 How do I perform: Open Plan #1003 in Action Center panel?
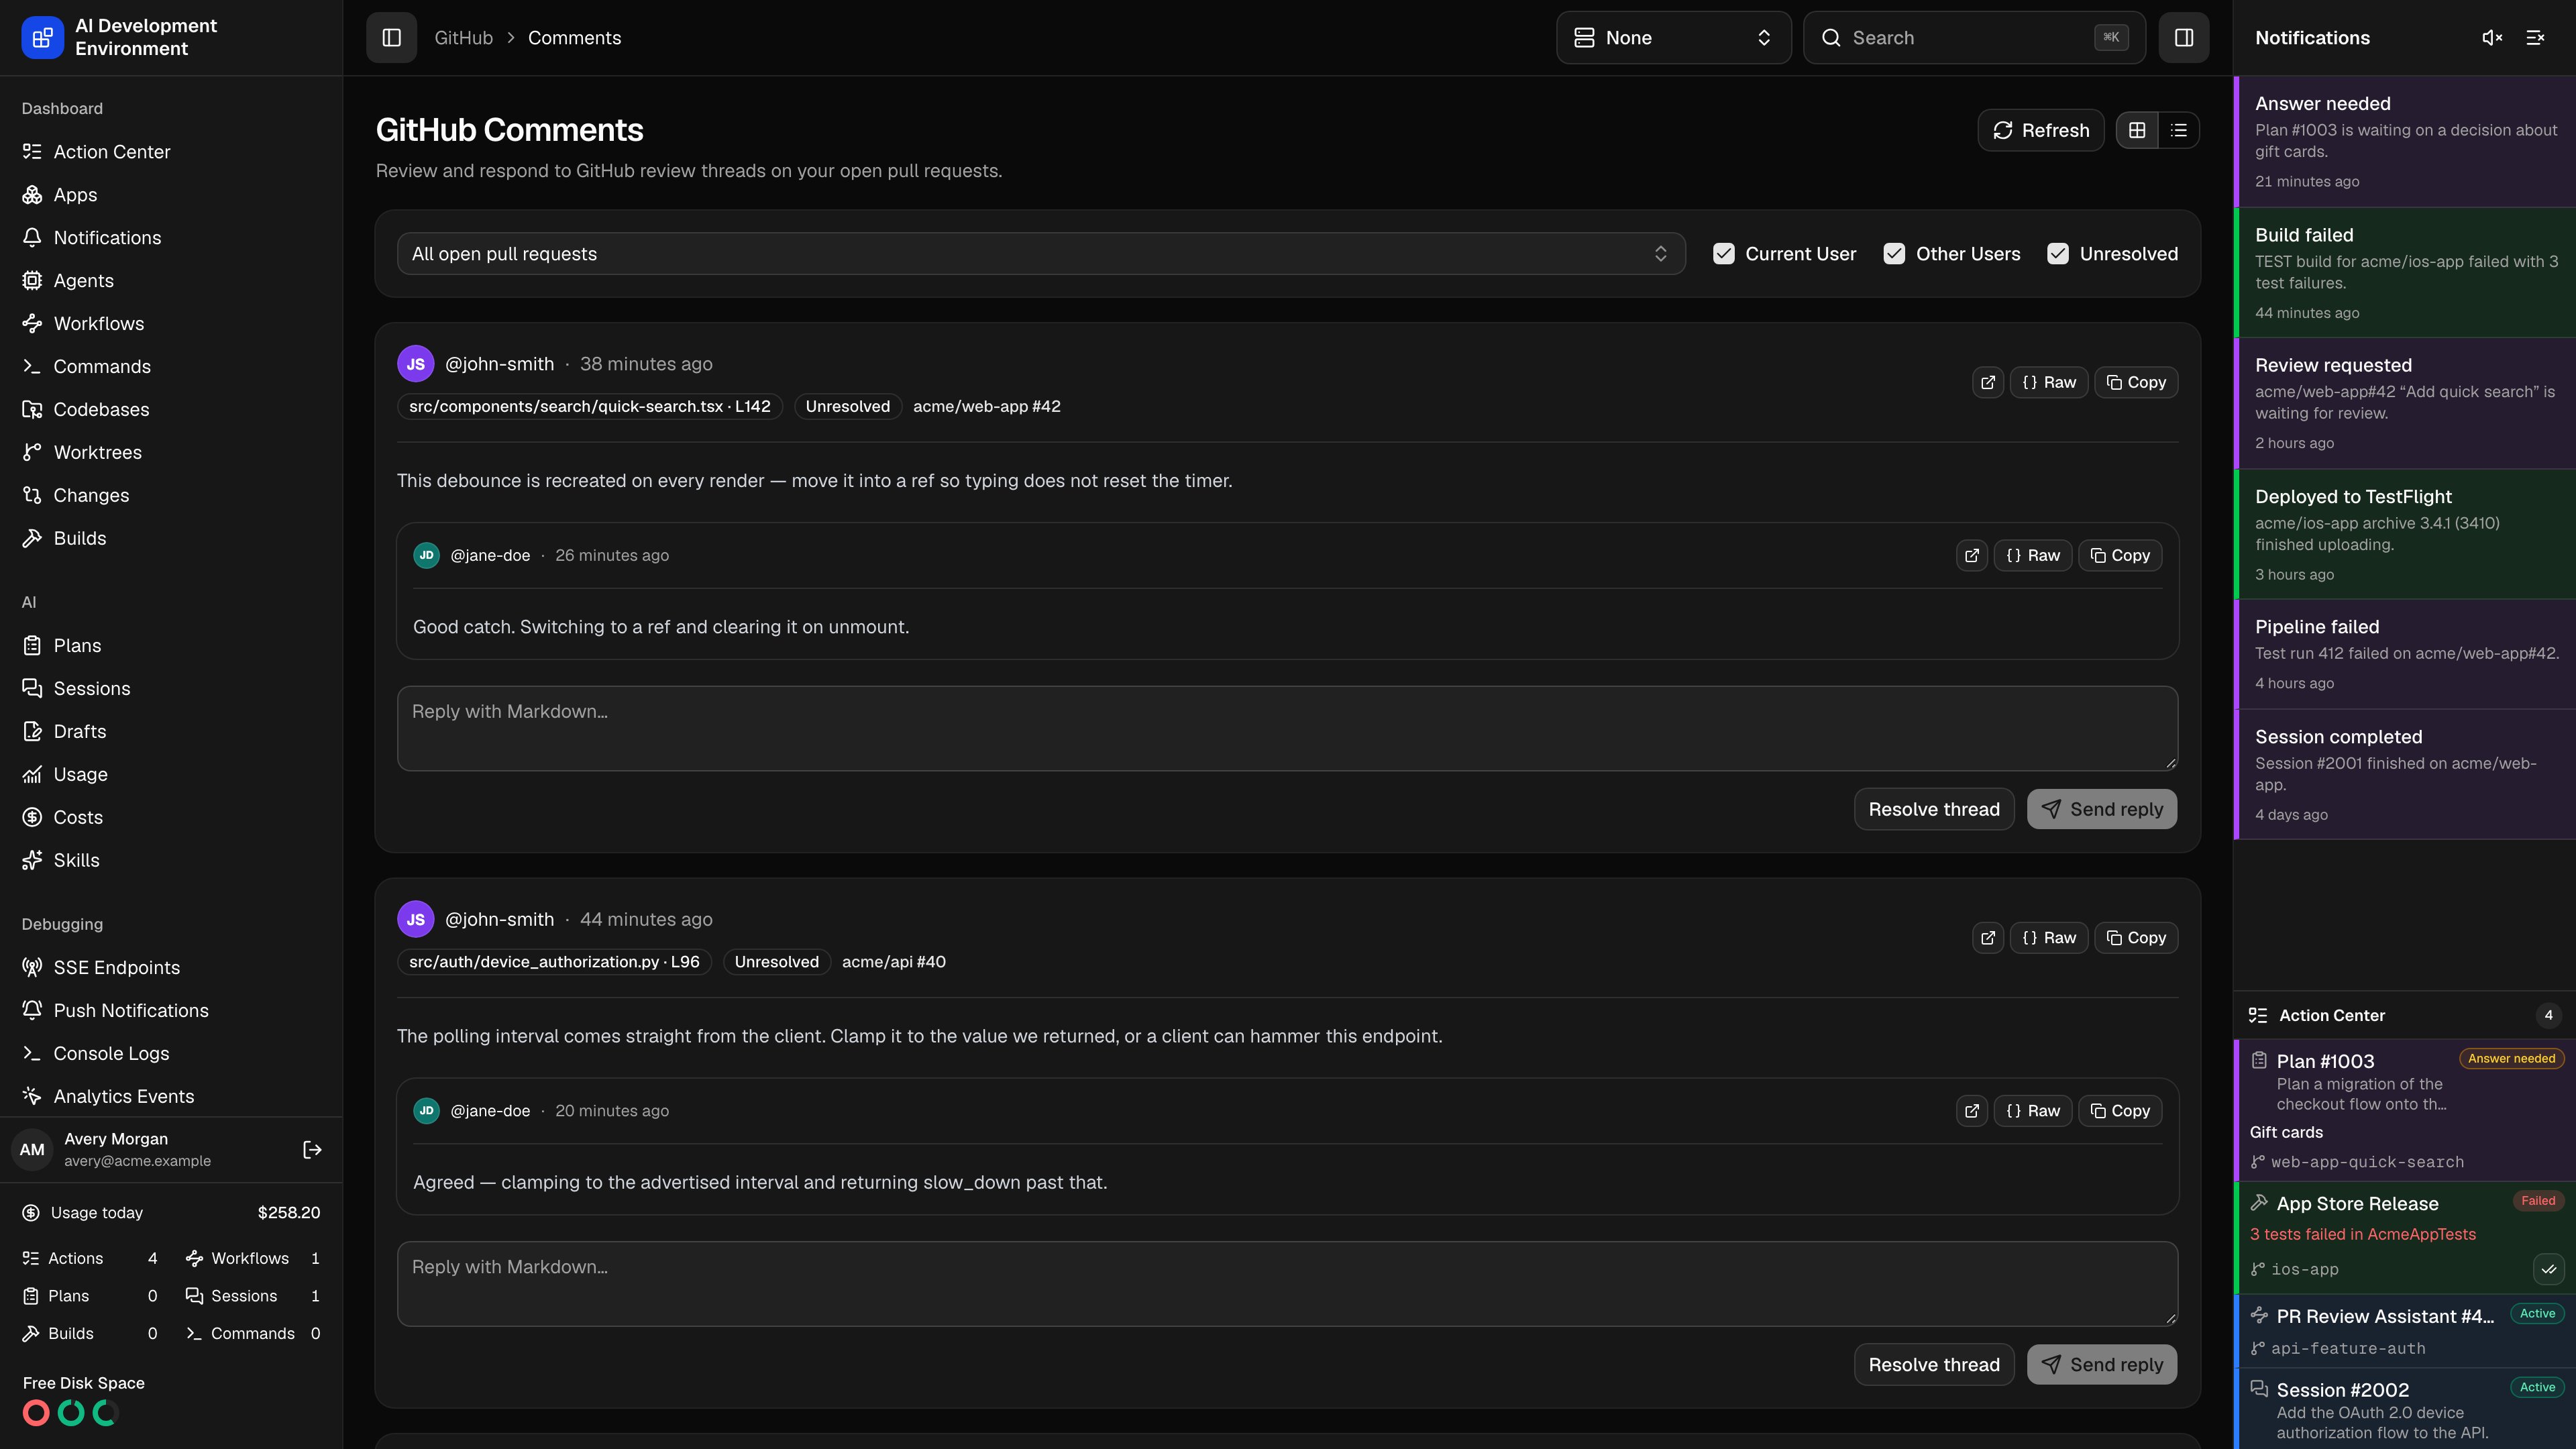pos(2405,1110)
